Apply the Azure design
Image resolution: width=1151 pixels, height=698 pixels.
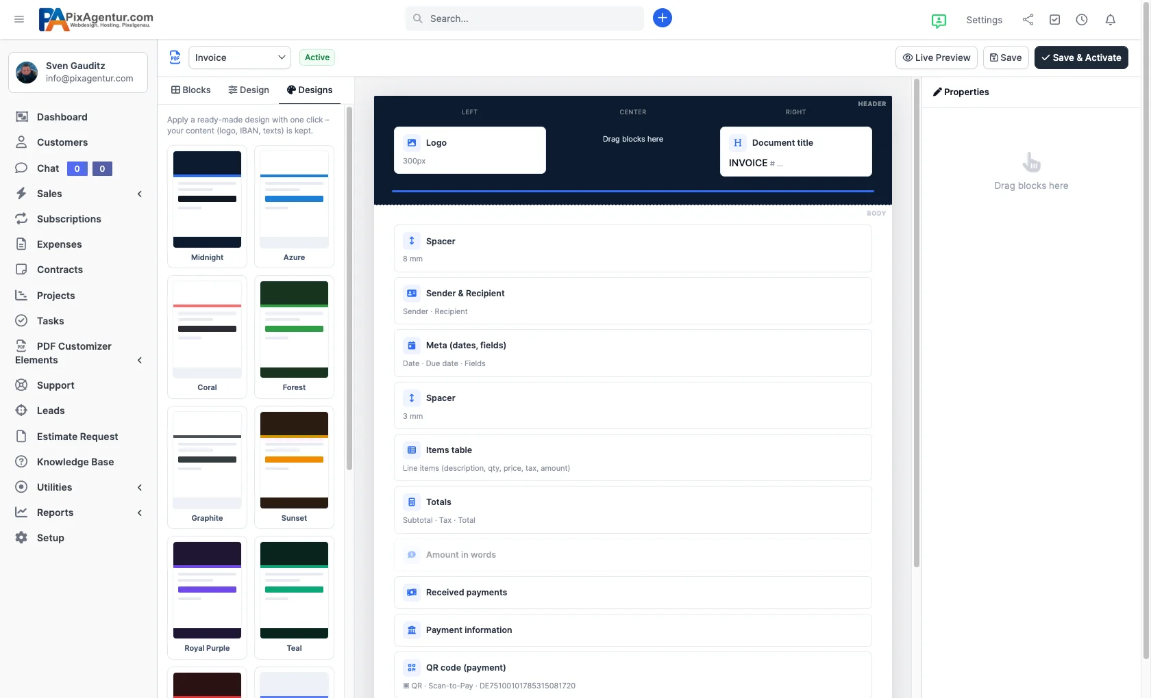point(294,207)
